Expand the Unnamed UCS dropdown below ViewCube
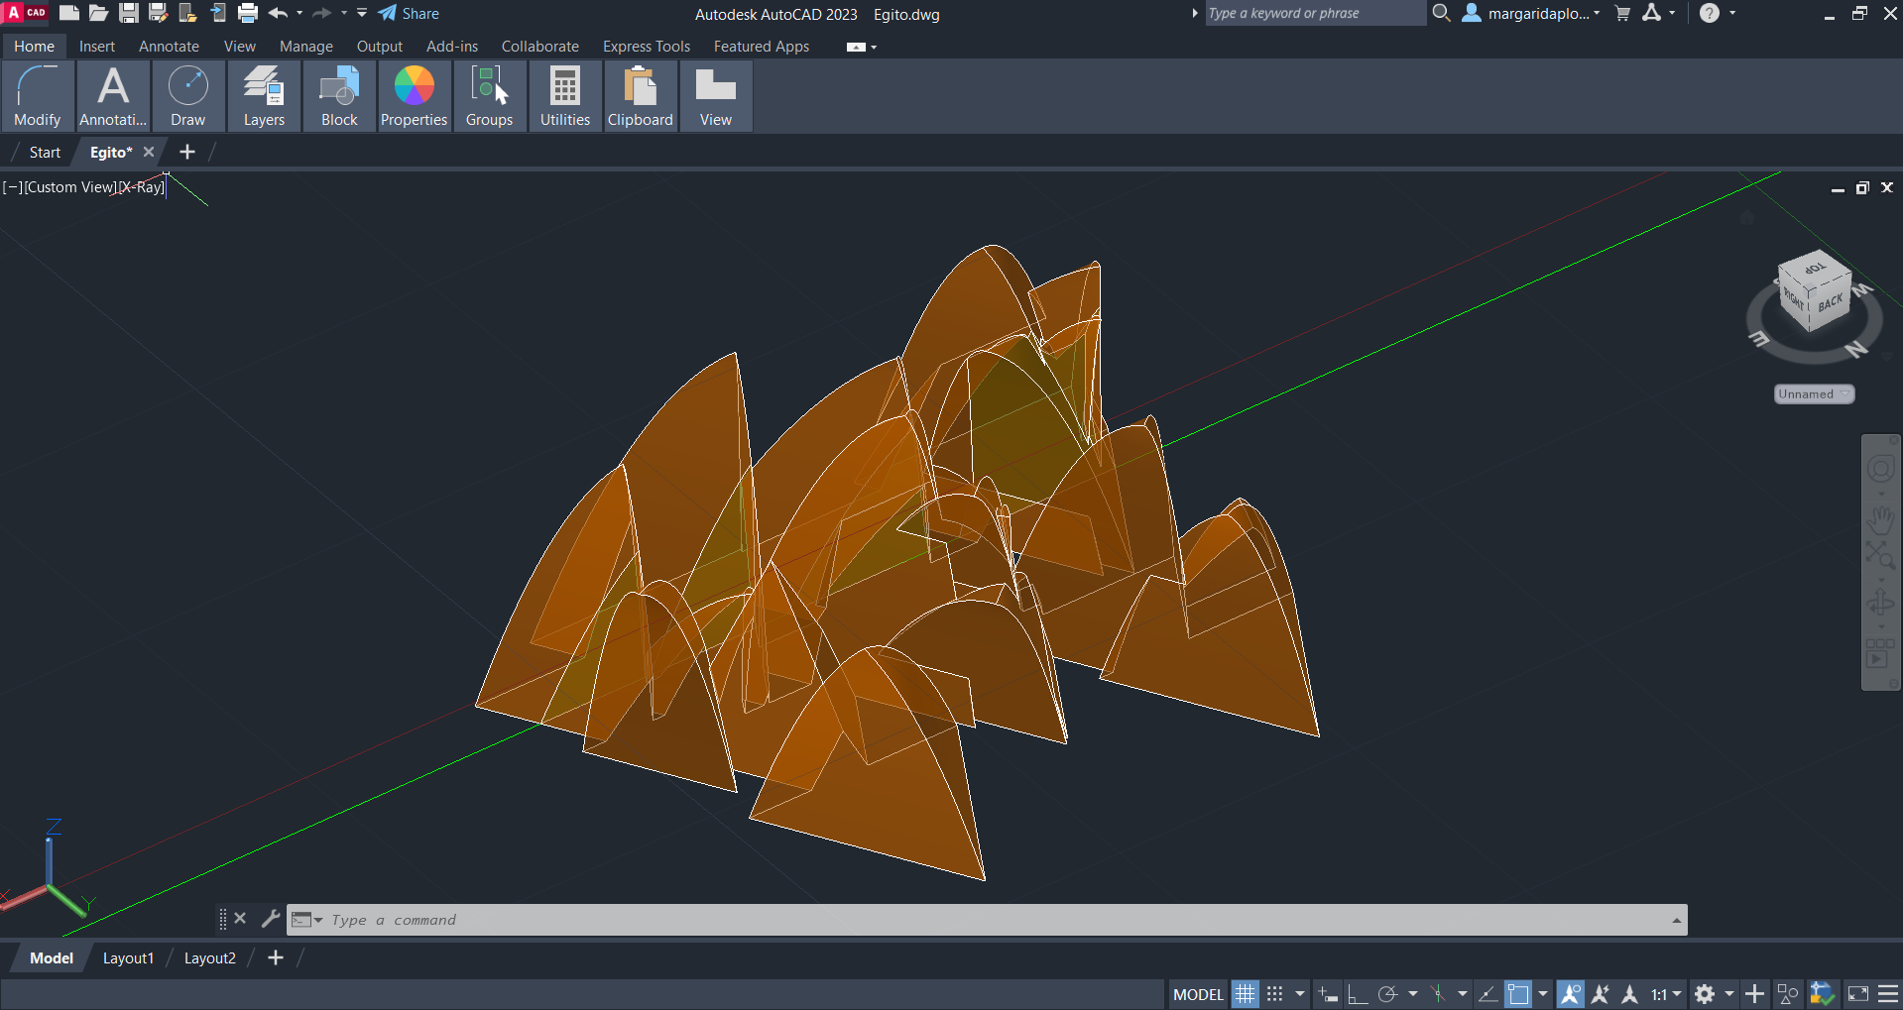 [x=1813, y=394]
